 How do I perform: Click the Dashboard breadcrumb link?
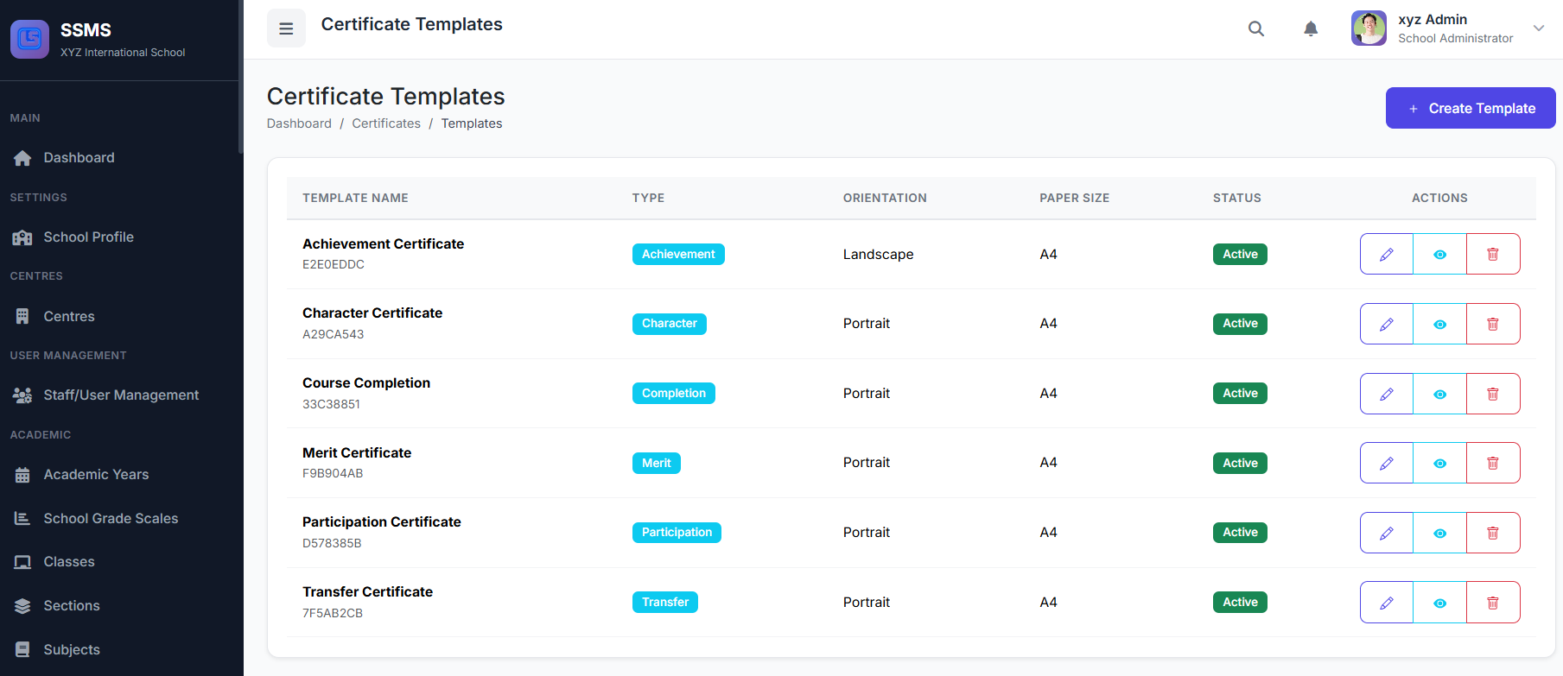299,123
